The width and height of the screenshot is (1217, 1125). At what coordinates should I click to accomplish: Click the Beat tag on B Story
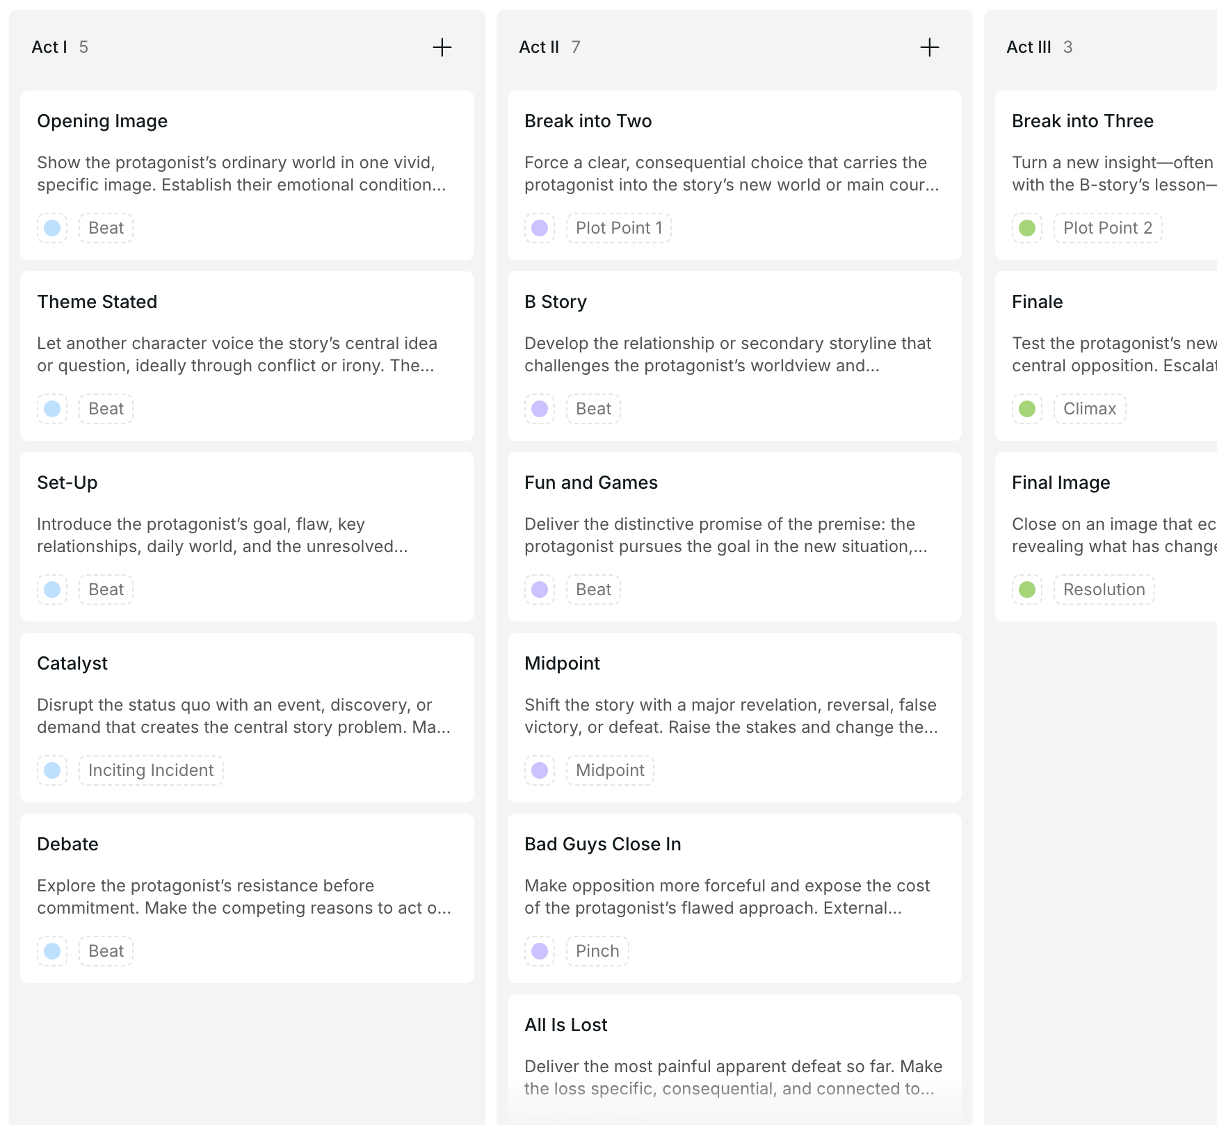[593, 409]
